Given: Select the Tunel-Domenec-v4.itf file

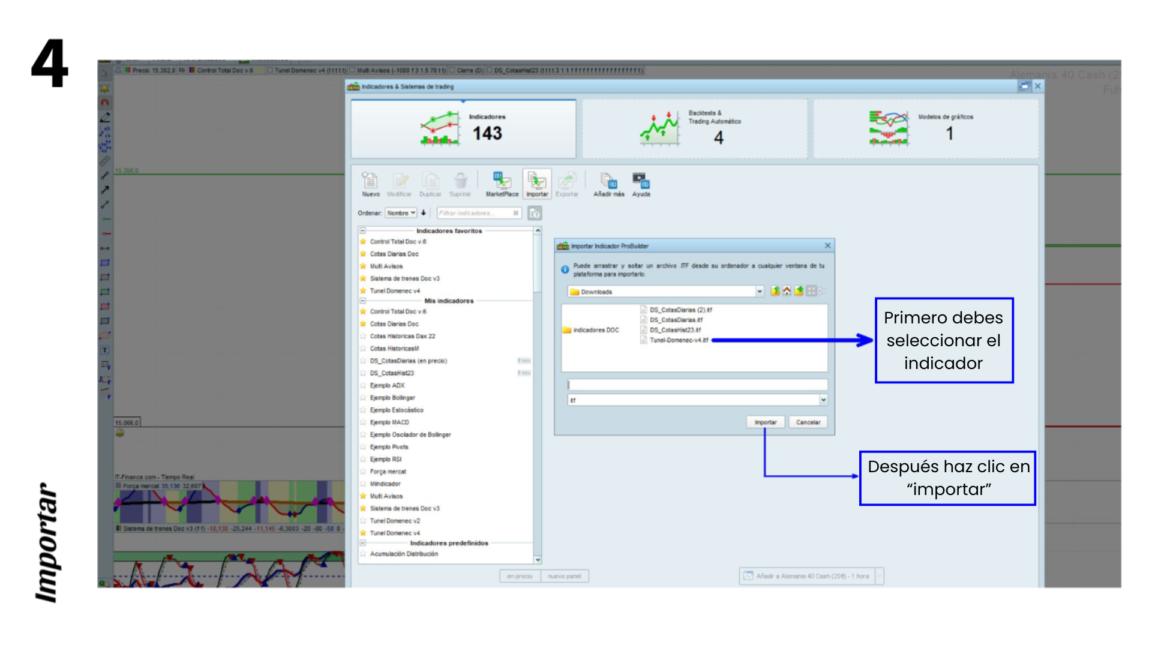Looking at the screenshot, I should [x=678, y=340].
